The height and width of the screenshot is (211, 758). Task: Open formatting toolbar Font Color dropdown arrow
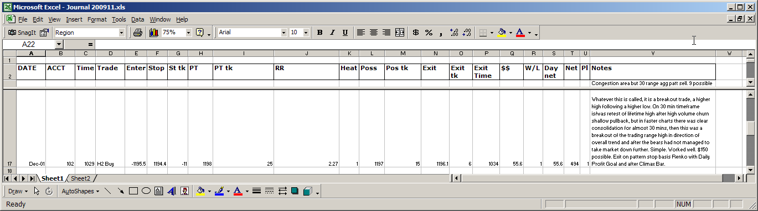(x=529, y=33)
